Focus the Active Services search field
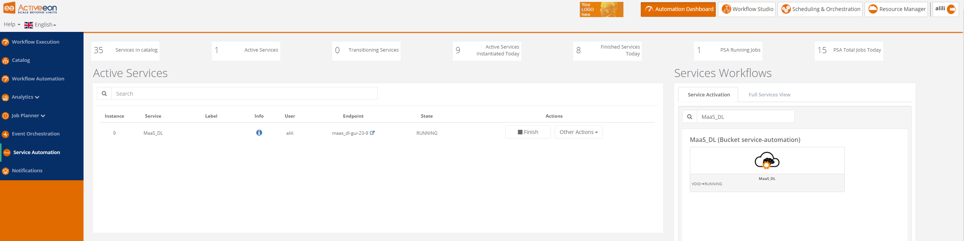 [244, 93]
